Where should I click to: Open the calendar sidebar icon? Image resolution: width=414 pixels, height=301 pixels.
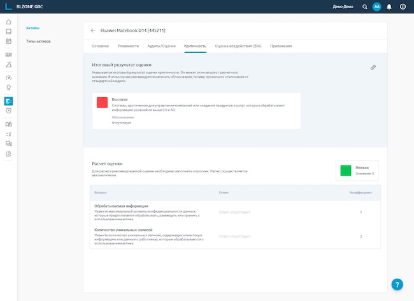tap(8, 41)
